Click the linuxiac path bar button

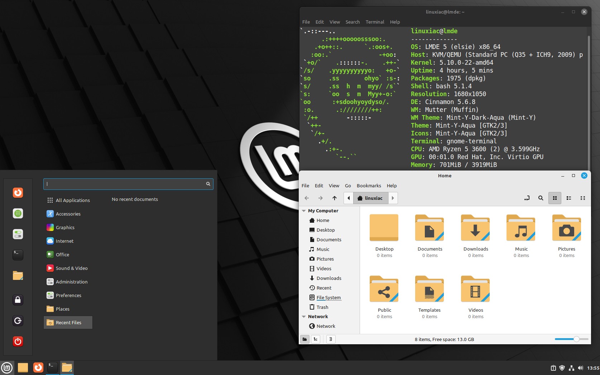371,198
